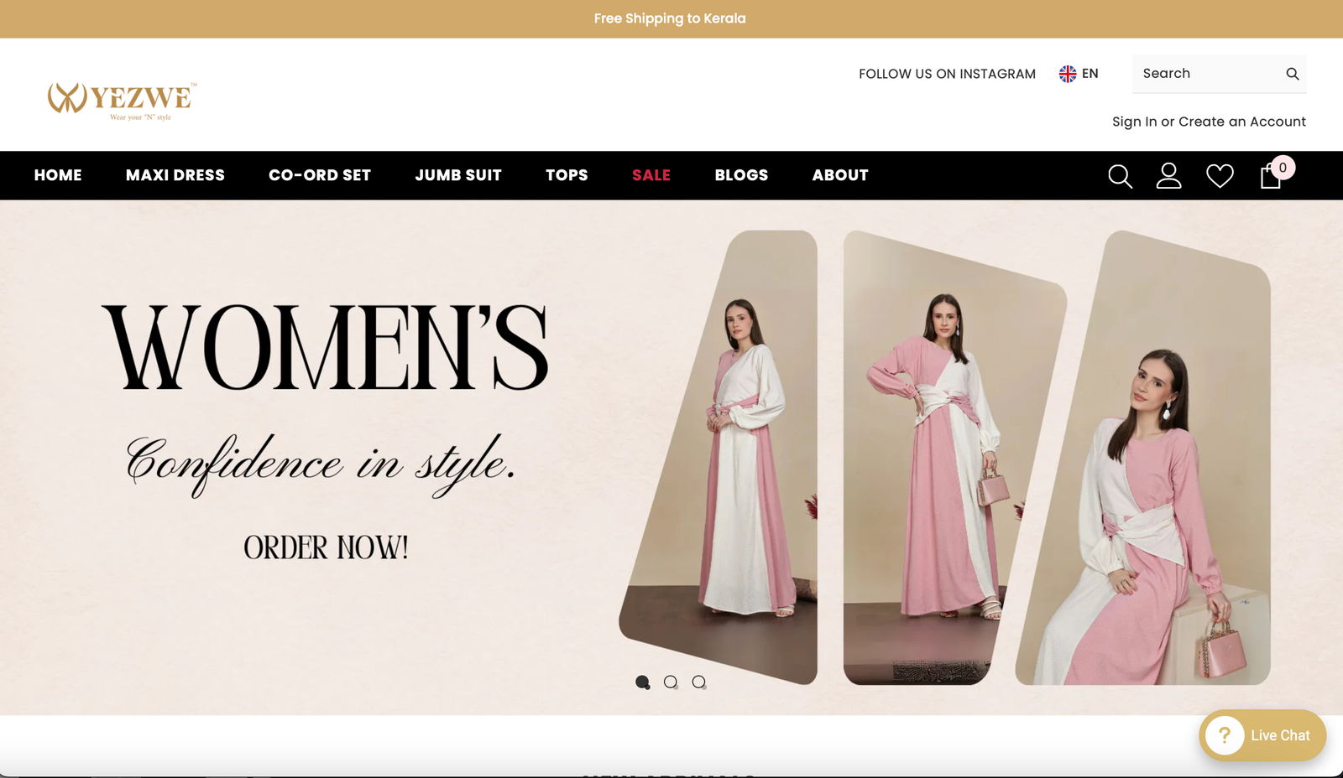1343x778 pixels.
Task: Go to the Sale section
Action: [x=651, y=175]
